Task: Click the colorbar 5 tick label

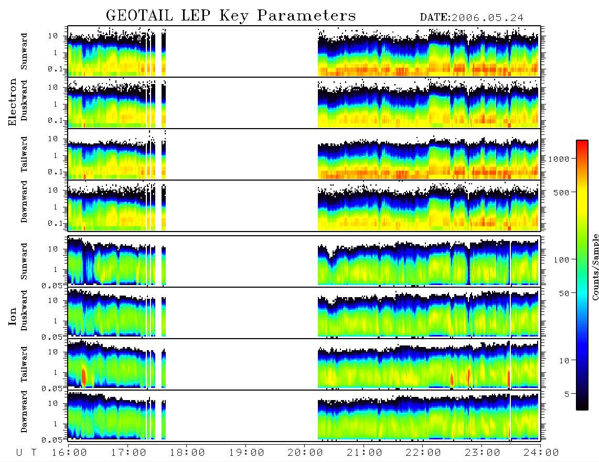Action: pyautogui.click(x=566, y=394)
